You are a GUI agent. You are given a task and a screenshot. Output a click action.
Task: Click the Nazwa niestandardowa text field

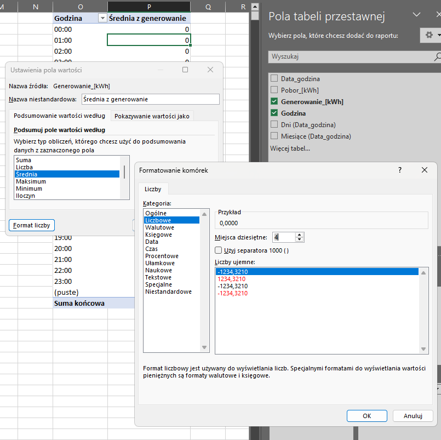tap(150, 99)
